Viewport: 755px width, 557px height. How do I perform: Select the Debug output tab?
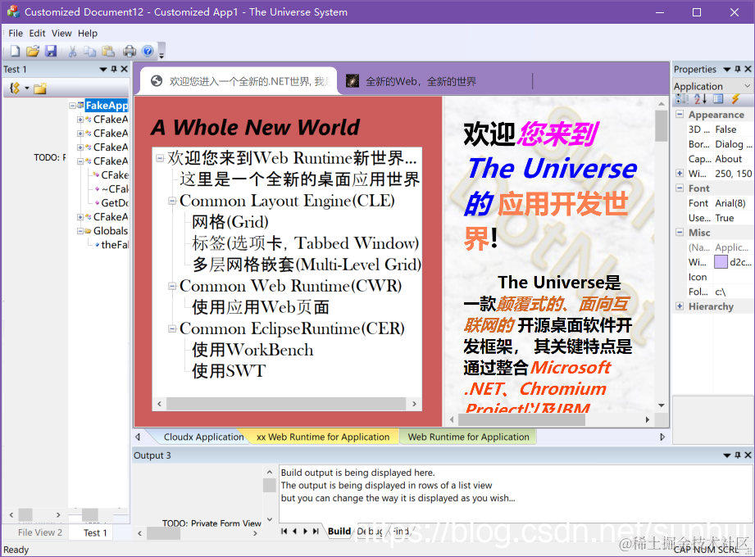point(370,531)
